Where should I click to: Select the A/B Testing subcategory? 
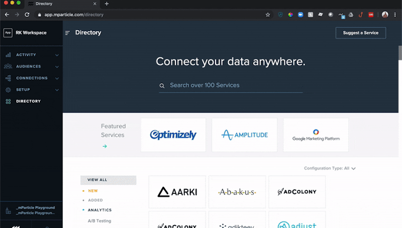[x=99, y=221]
